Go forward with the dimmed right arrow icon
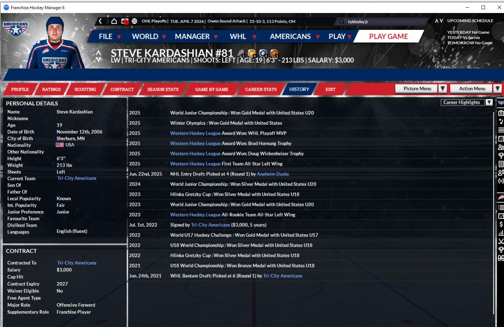The image size is (504, 327). pyautogui.click(x=107, y=21)
